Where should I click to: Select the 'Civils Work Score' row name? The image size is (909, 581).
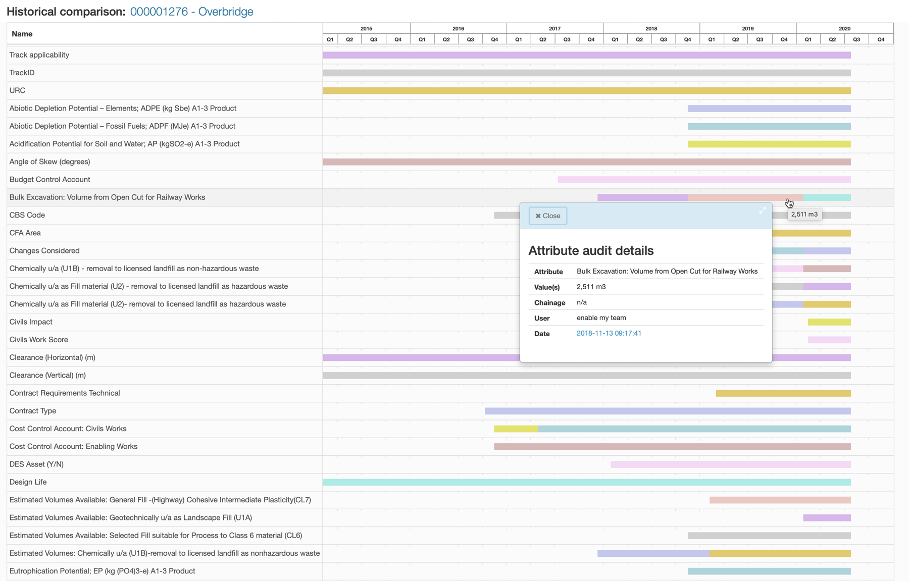[38, 340]
